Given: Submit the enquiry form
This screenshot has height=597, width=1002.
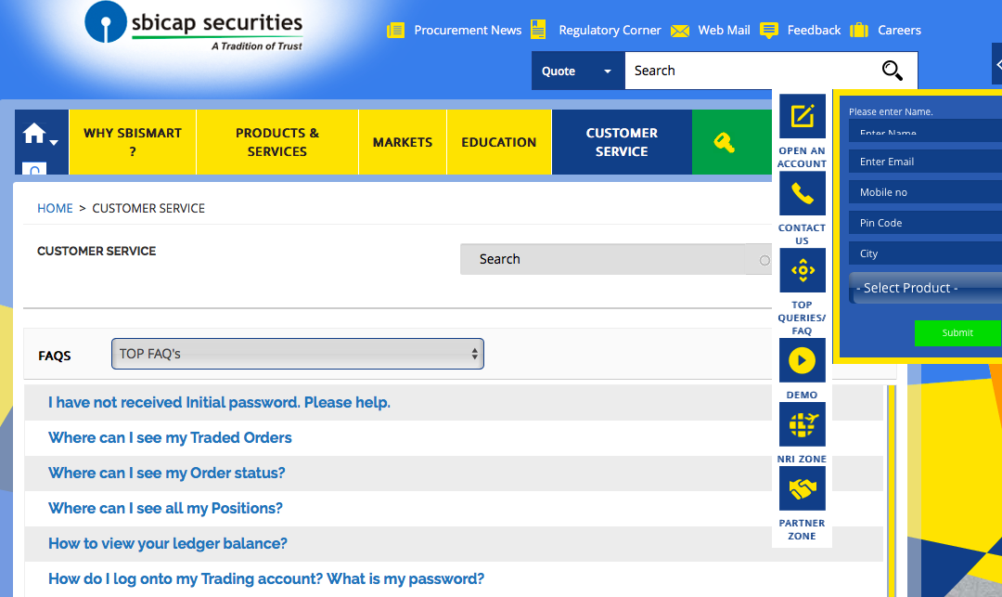Looking at the screenshot, I should [957, 332].
